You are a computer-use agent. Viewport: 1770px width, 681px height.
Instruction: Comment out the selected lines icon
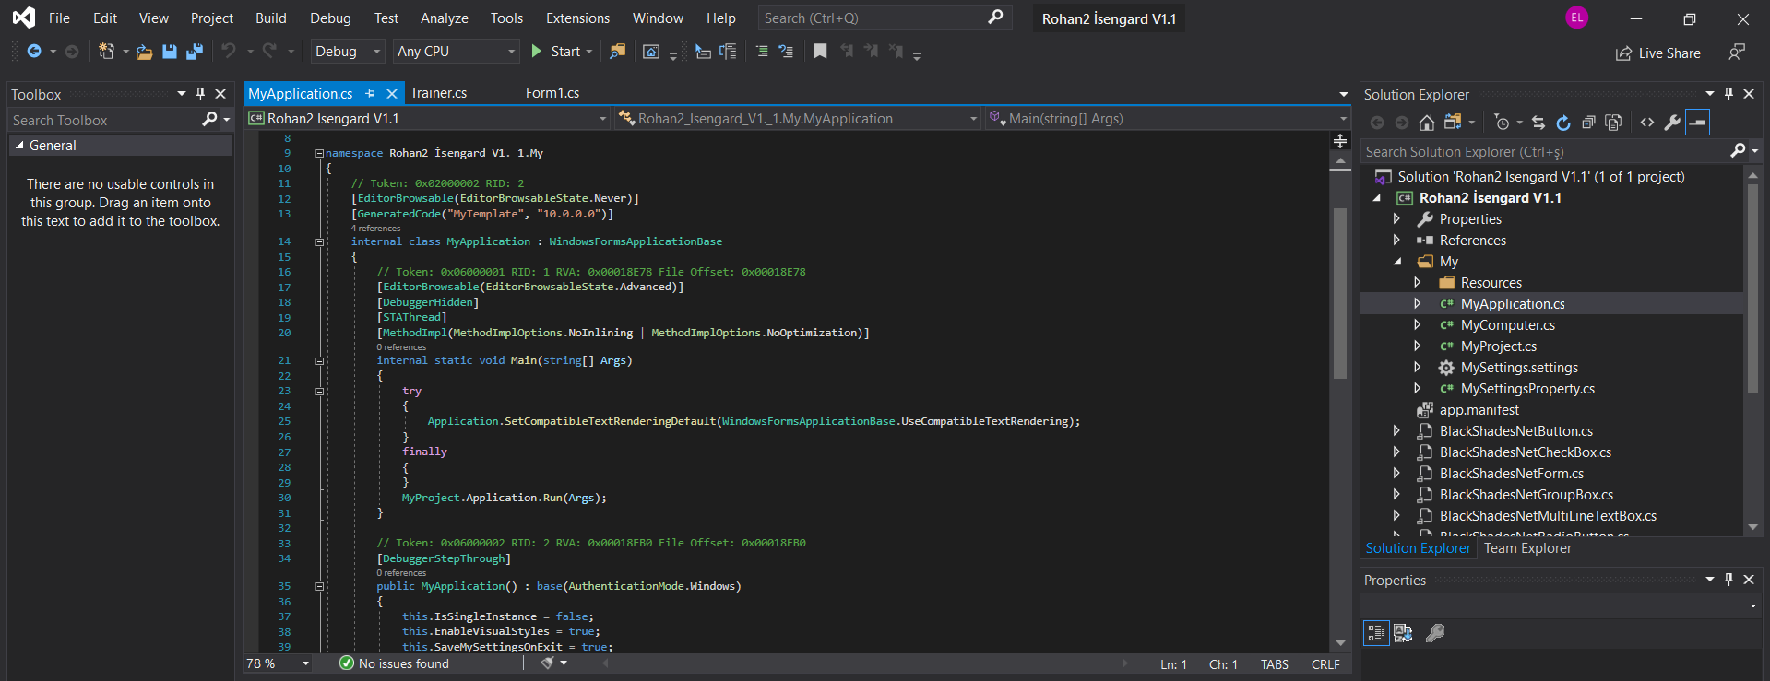click(x=762, y=52)
